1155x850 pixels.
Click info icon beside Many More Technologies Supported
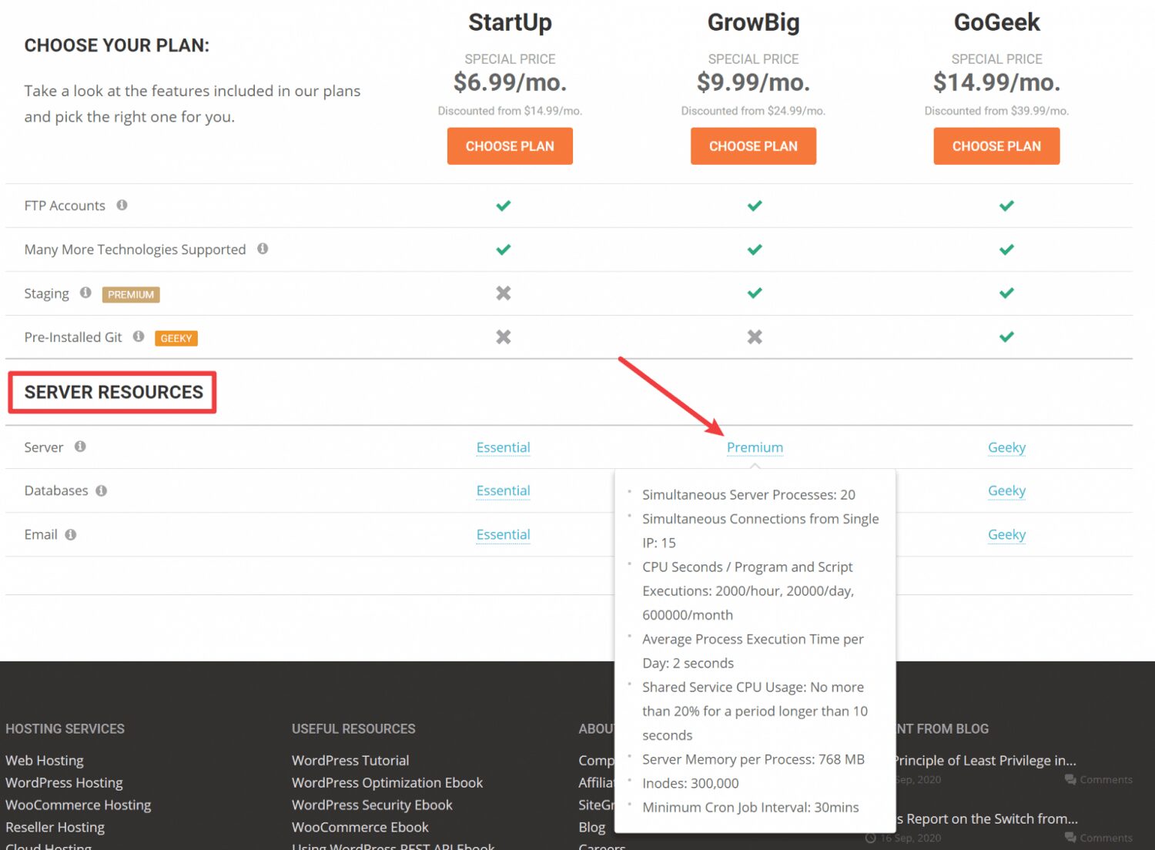(263, 249)
